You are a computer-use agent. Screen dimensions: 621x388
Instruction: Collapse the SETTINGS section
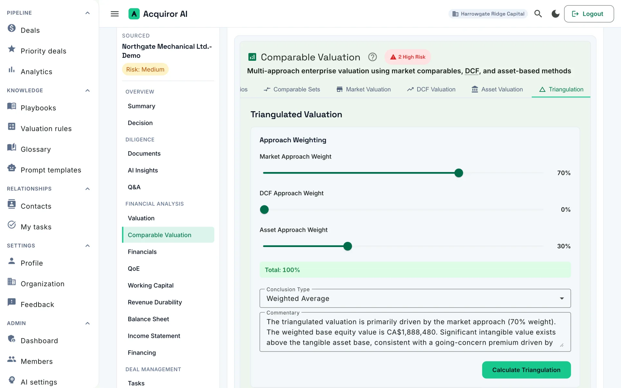87,246
